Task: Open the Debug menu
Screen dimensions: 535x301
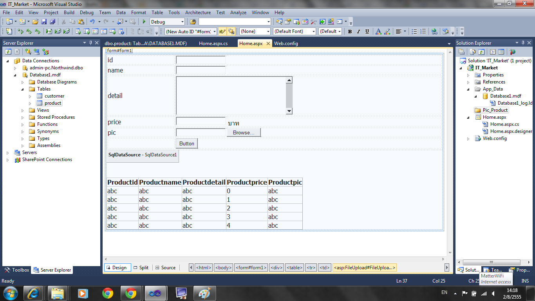Action: pyautogui.click(x=87, y=12)
